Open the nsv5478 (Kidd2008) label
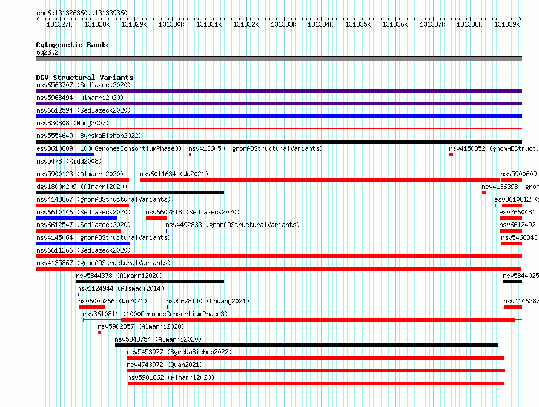The height and width of the screenshot is (407, 539). click(x=69, y=161)
